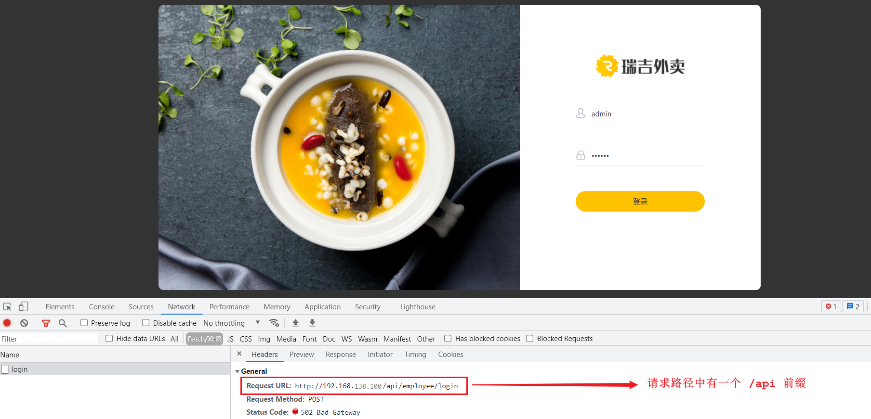
Task: Toggle the network filter funnel icon
Action: pyautogui.click(x=46, y=323)
